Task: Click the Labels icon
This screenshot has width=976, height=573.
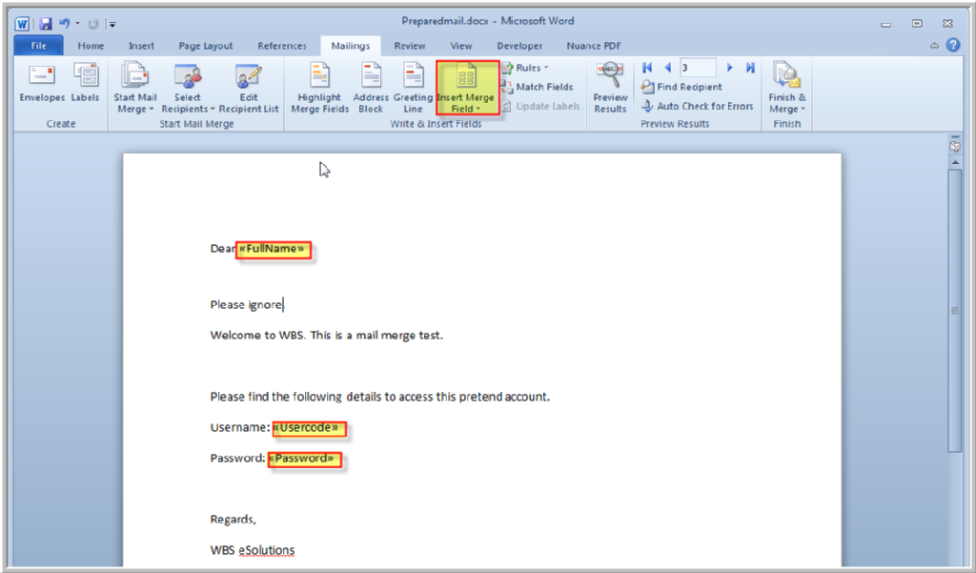Action: [86, 76]
